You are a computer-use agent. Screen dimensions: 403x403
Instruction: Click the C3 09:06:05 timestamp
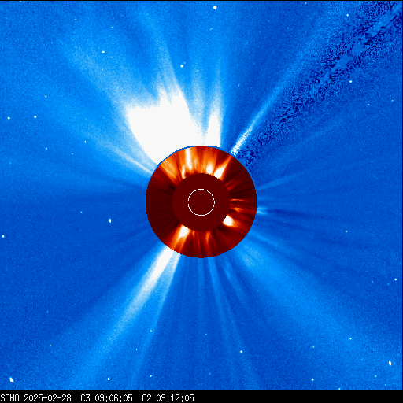click(106, 398)
